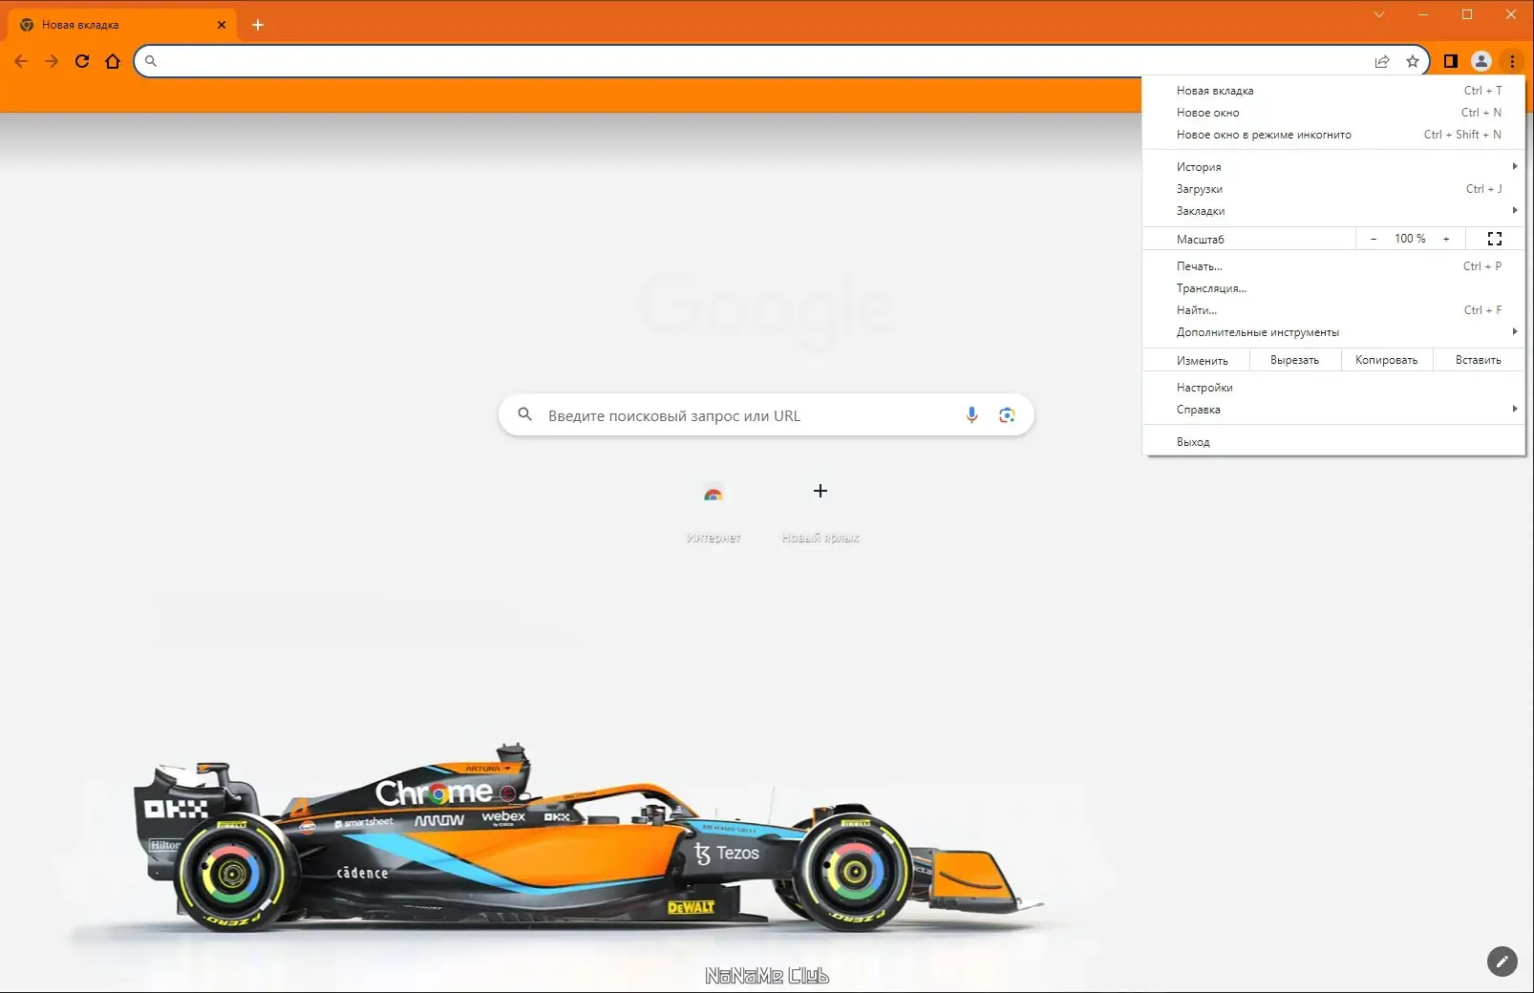
Task: Decrease zoom with the minus button
Action: click(x=1374, y=239)
